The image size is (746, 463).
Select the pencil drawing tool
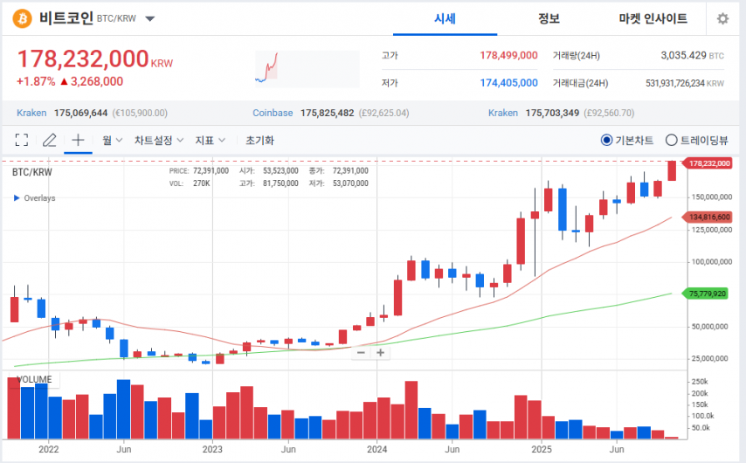pos(50,140)
